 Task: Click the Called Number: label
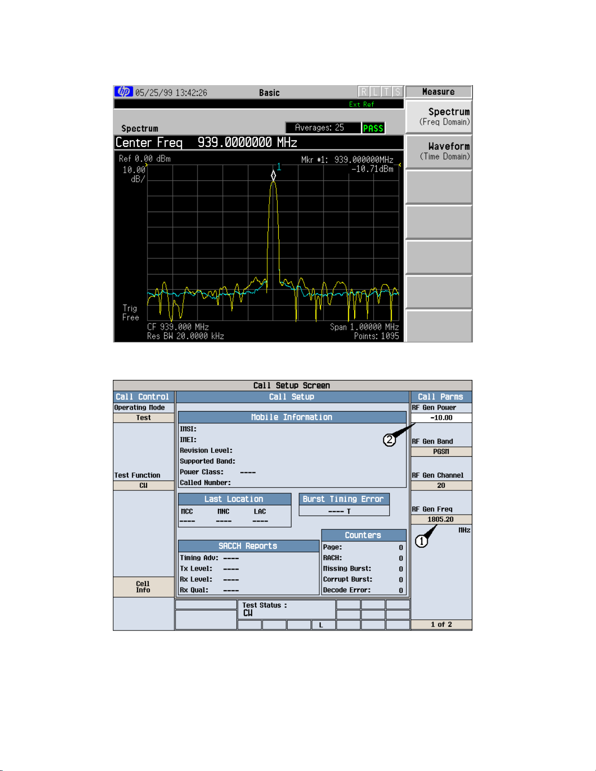(205, 483)
